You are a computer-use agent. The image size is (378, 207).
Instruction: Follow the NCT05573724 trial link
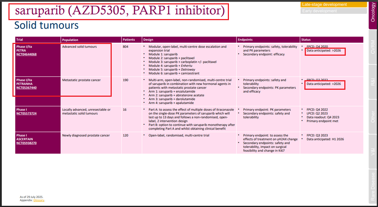point(26,114)
